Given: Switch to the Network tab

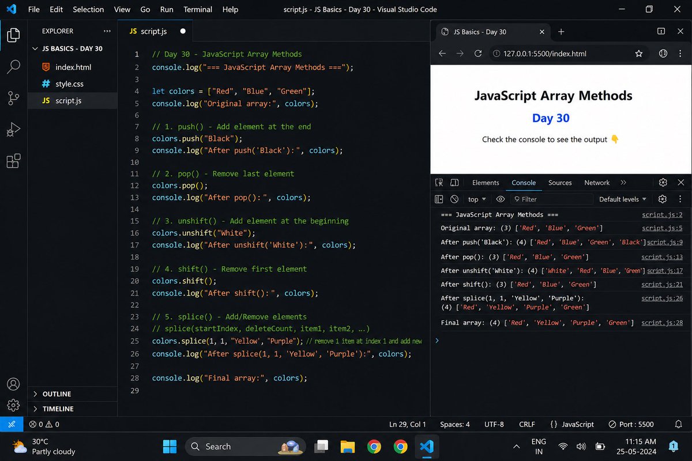Looking at the screenshot, I should 597,183.
